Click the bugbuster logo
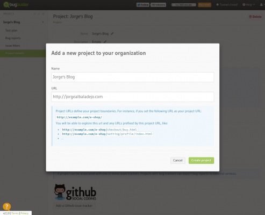Image resolution: width=265 pixels, height=215 pixels. pos(16,5)
